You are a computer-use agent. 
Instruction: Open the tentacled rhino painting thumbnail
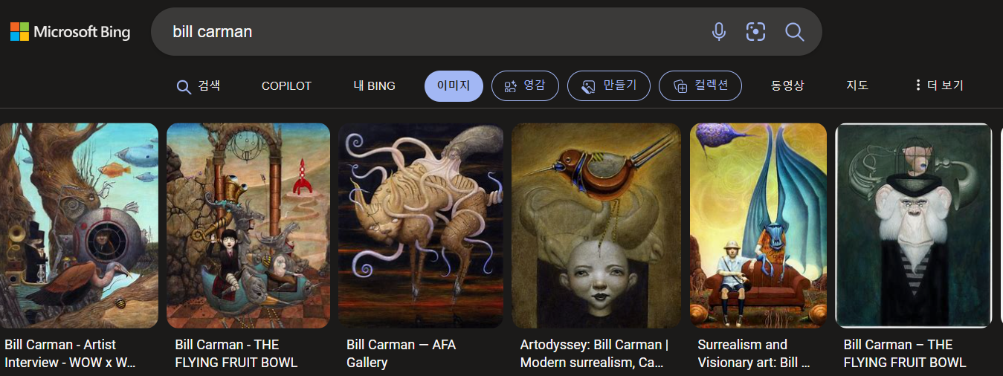pyautogui.click(x=421, y=225)
